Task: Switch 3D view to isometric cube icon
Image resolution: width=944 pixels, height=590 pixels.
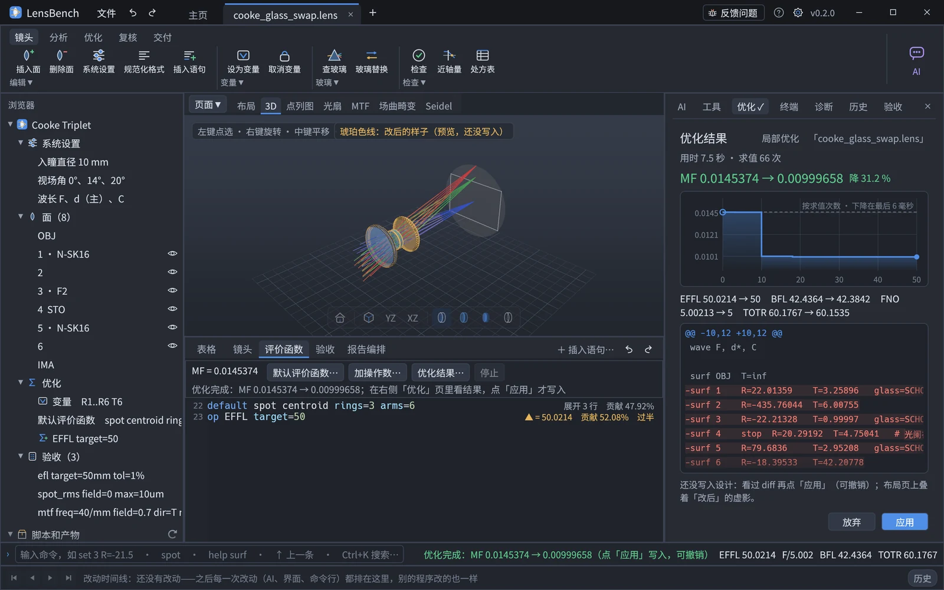Action: coord(369,318)
